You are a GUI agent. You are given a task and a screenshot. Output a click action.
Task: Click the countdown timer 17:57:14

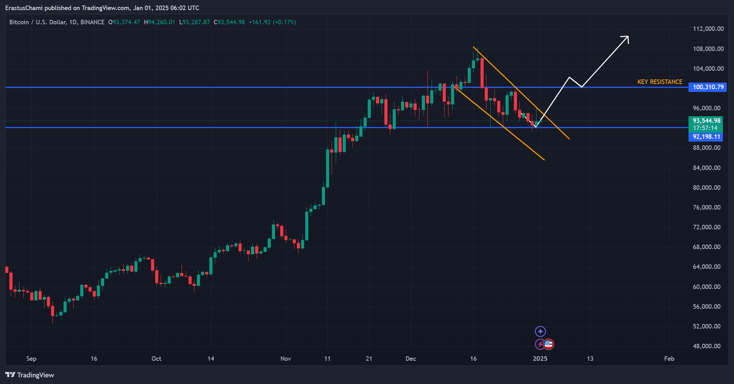pos(705,128)
